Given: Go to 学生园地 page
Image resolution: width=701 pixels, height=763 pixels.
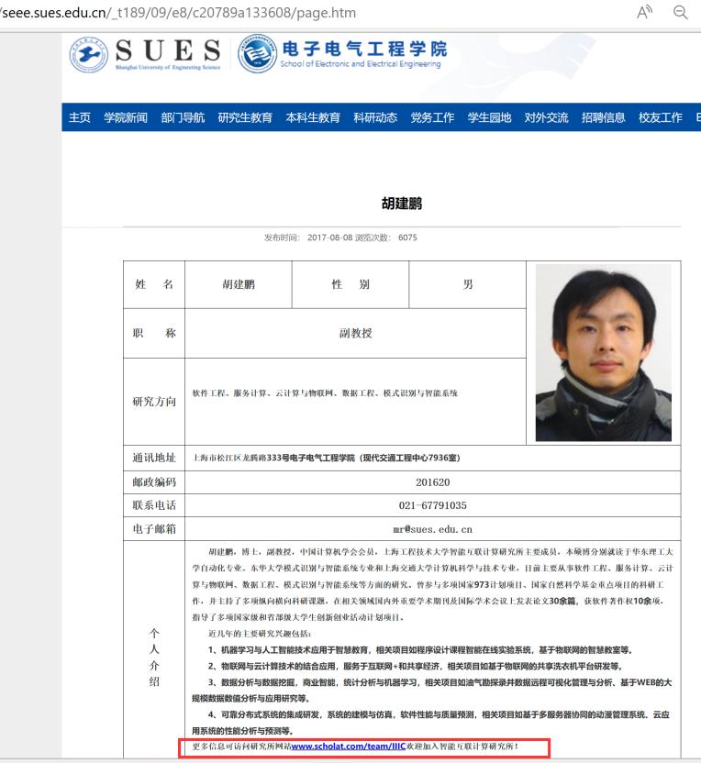Looking at the screenshot, I should click(489, 117).
